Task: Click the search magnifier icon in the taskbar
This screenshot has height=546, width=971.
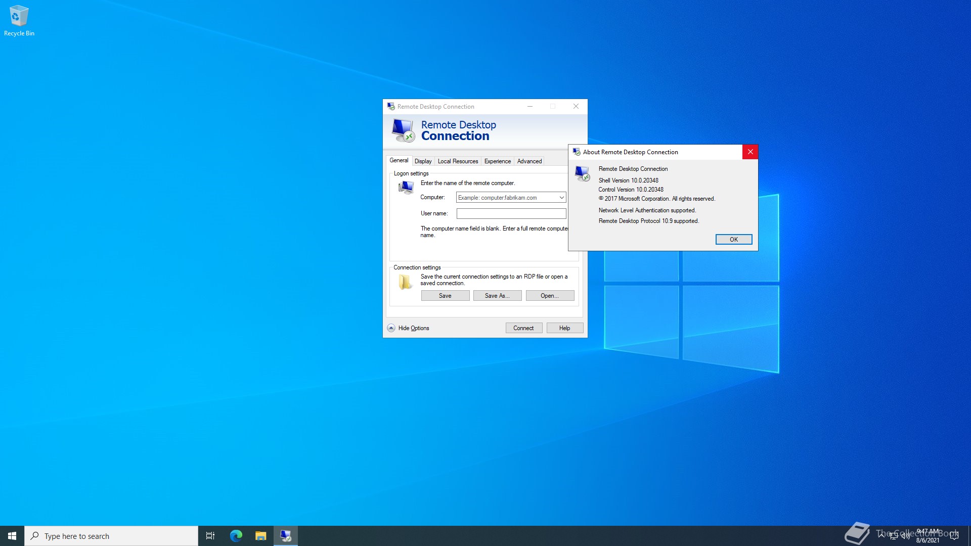Action: tap(35, 536)
